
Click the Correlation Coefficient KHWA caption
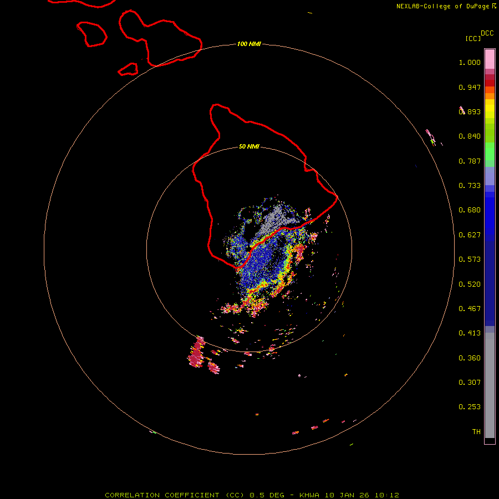tap(252, 495)
